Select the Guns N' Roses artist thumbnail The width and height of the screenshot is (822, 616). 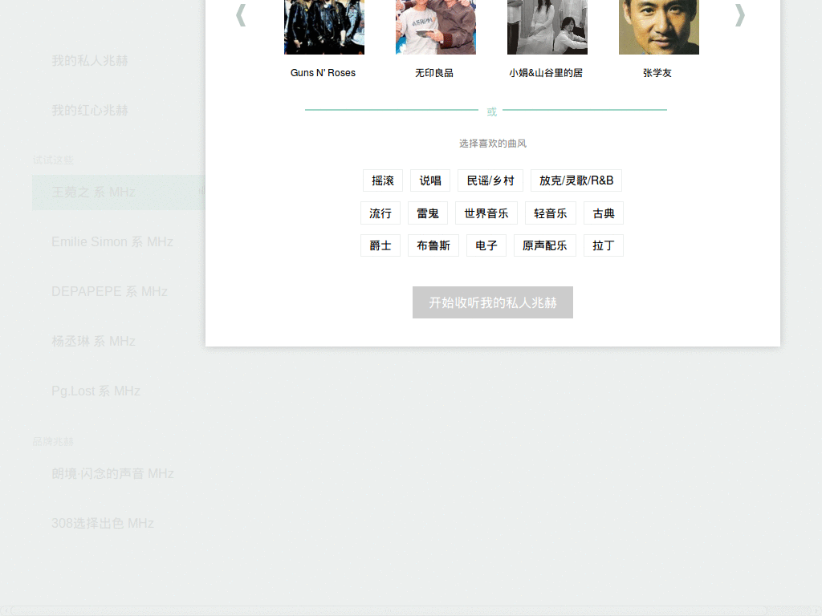click(324, 26)
